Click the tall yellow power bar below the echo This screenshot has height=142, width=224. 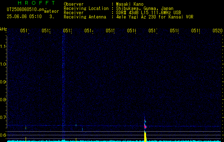(x=145, y=137)
